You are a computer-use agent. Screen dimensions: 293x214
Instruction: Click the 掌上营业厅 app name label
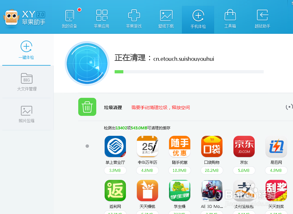(x=115, y=163)
